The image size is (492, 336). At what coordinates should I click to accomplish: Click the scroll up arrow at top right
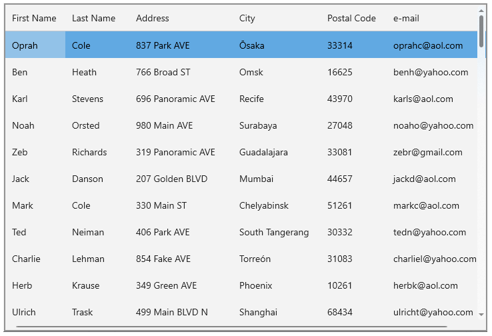point(481,10)
